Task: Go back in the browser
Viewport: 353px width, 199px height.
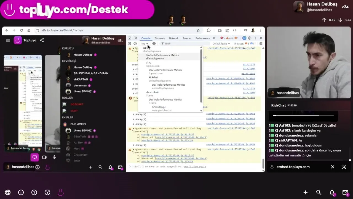Action: point(7,30)
